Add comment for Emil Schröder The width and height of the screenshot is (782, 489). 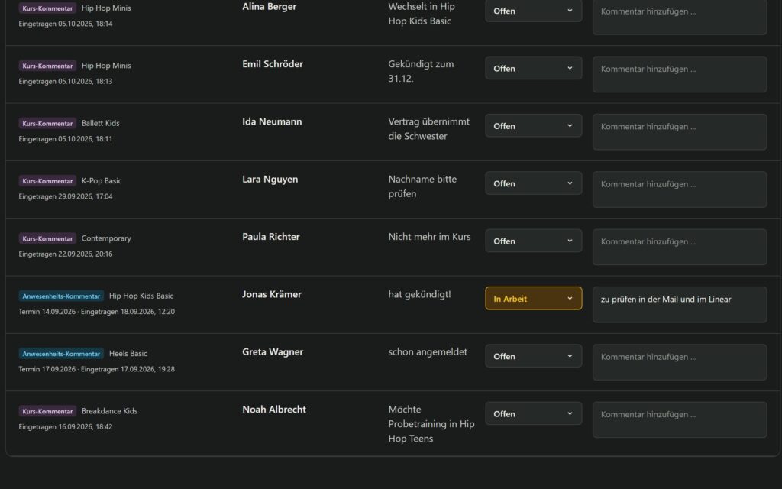coord(679,74)
